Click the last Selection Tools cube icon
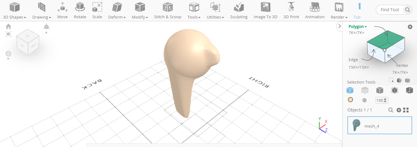Screen dimensions: 417x147 coord(407,80)
